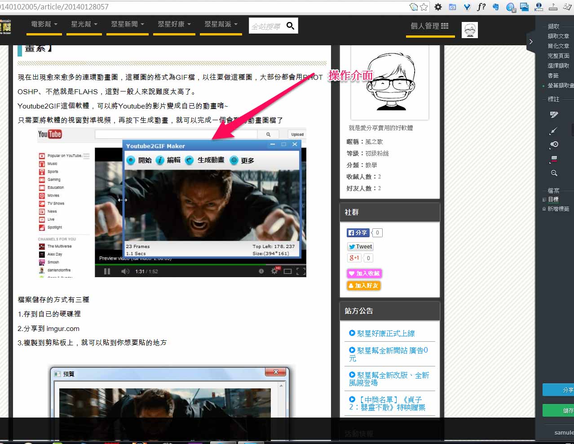Click the video progress bar

[200, 265]
